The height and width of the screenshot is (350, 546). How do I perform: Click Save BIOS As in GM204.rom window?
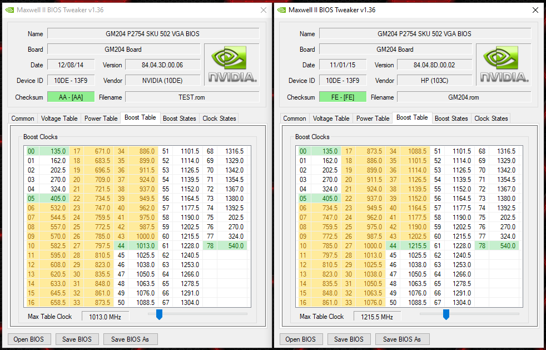[x=402, y=339]
